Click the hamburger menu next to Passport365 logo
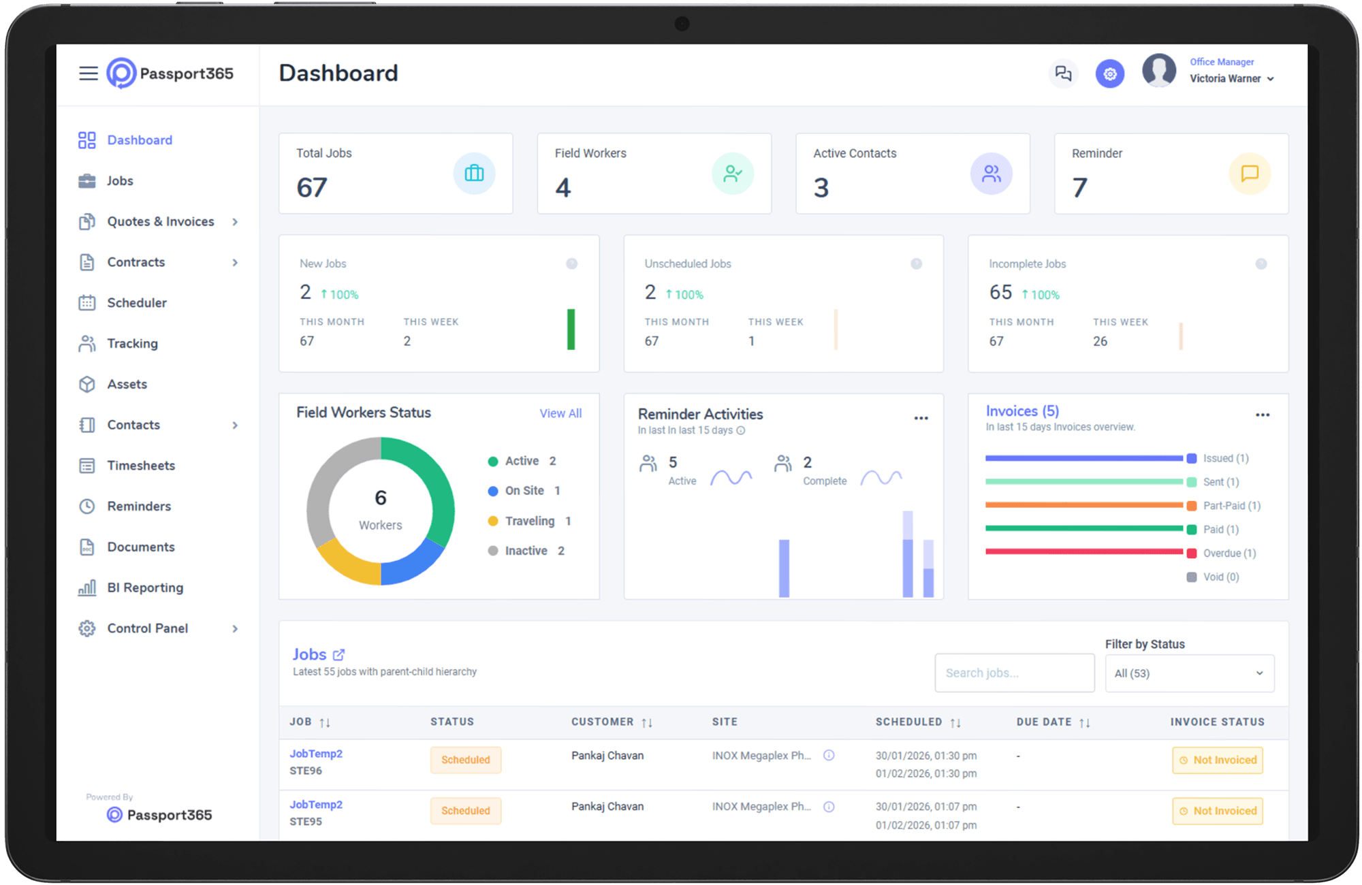The width and height of the screenshot is (1362, 885). click(x=88, y=73)
